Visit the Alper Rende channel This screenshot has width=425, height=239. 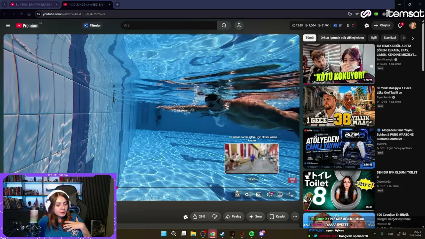tap(384, 97)
